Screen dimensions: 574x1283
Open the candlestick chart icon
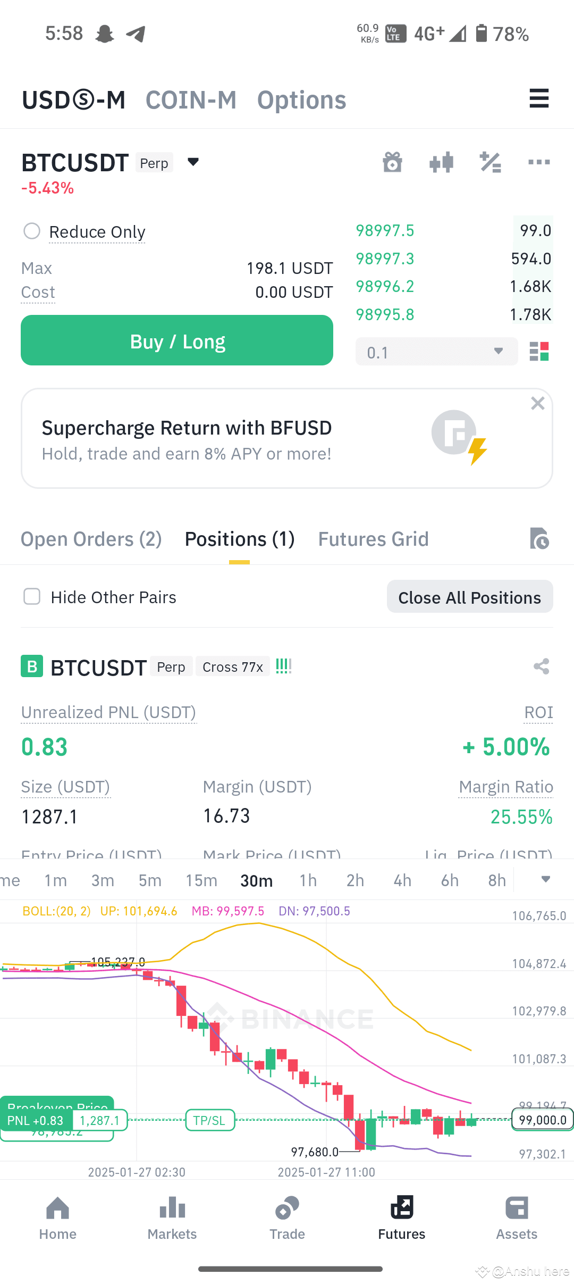441,162
